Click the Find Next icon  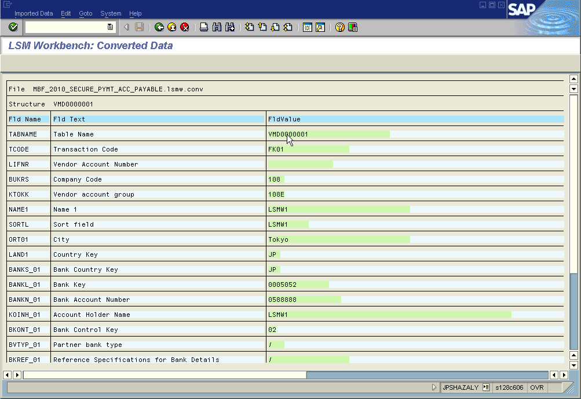tap(229, 27)
